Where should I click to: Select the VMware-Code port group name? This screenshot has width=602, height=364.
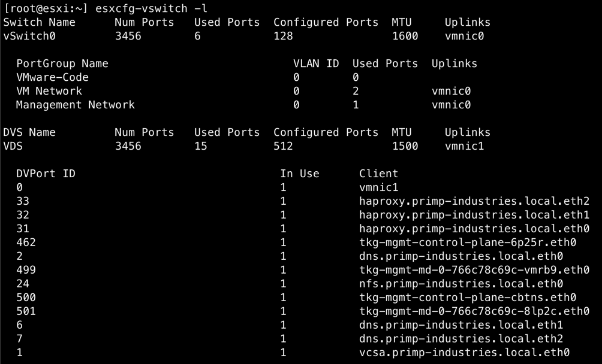click(53, 77)
